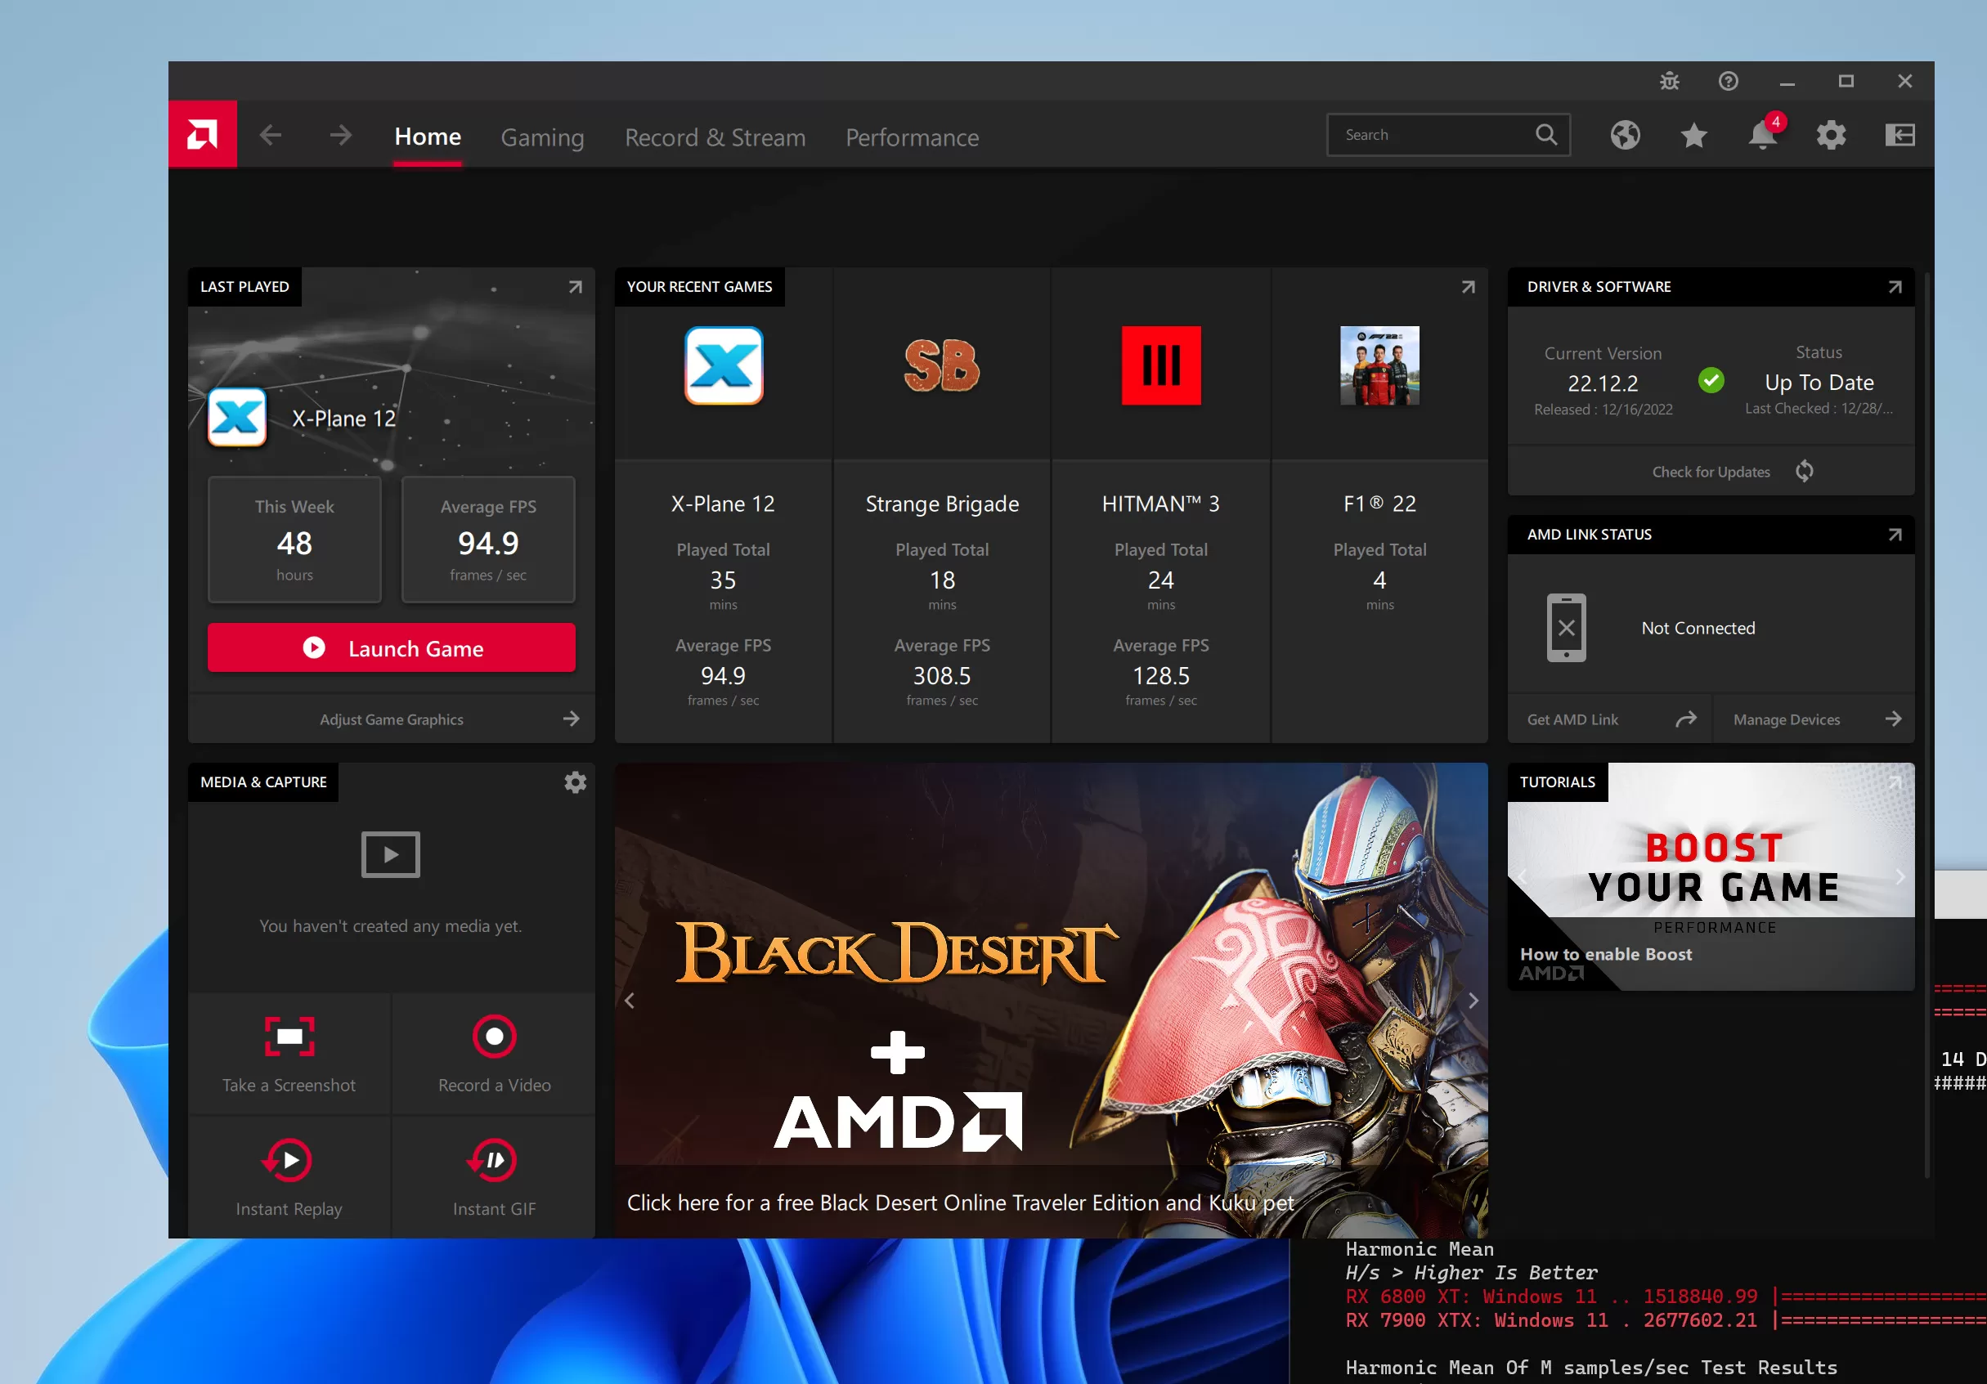Open the bug report tool icon
This screenshot has width=1987, height=1384.
[x=1669, y=81]
